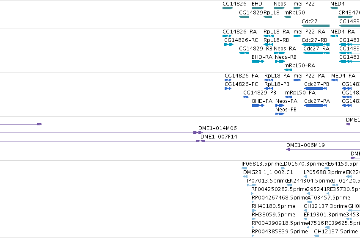Select the CG14826-PA protein feature

coord(228,80)
